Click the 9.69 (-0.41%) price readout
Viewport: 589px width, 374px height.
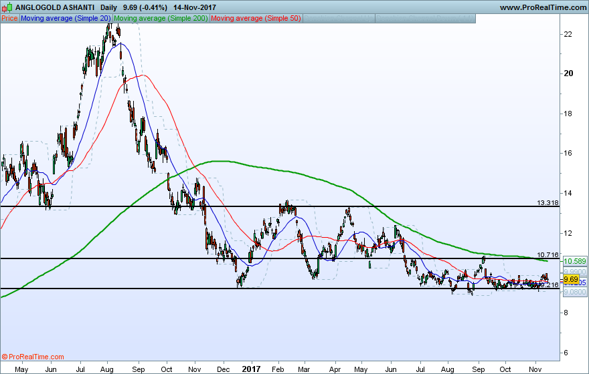tap(145, 7)
